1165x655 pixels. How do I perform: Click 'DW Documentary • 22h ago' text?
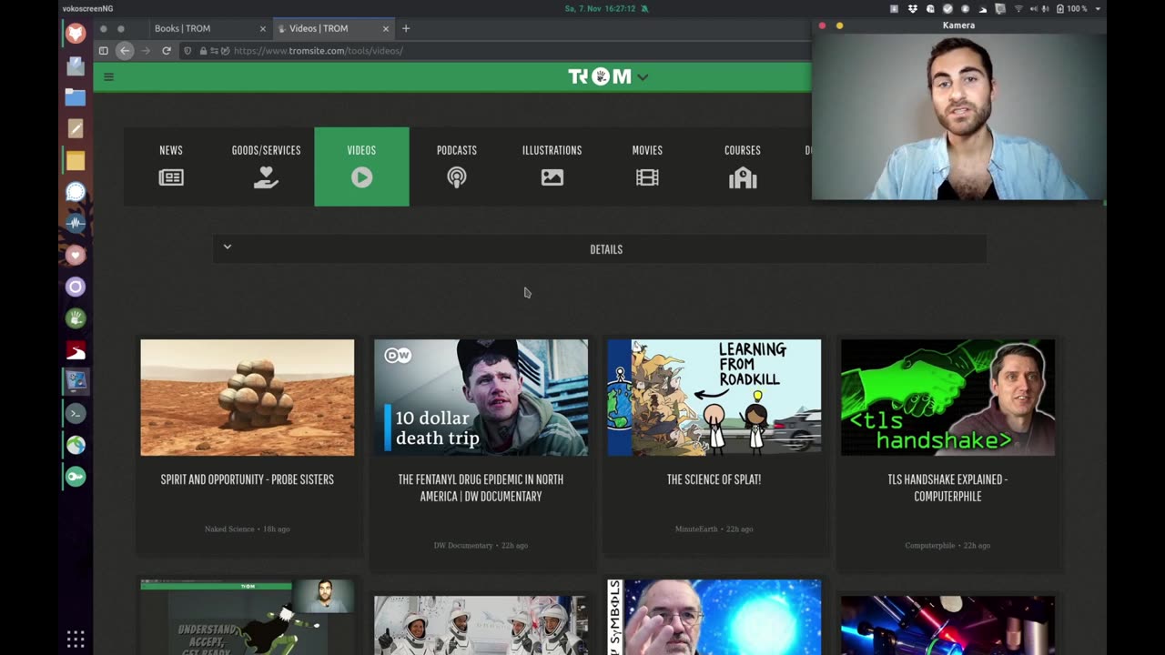[481, 546]
